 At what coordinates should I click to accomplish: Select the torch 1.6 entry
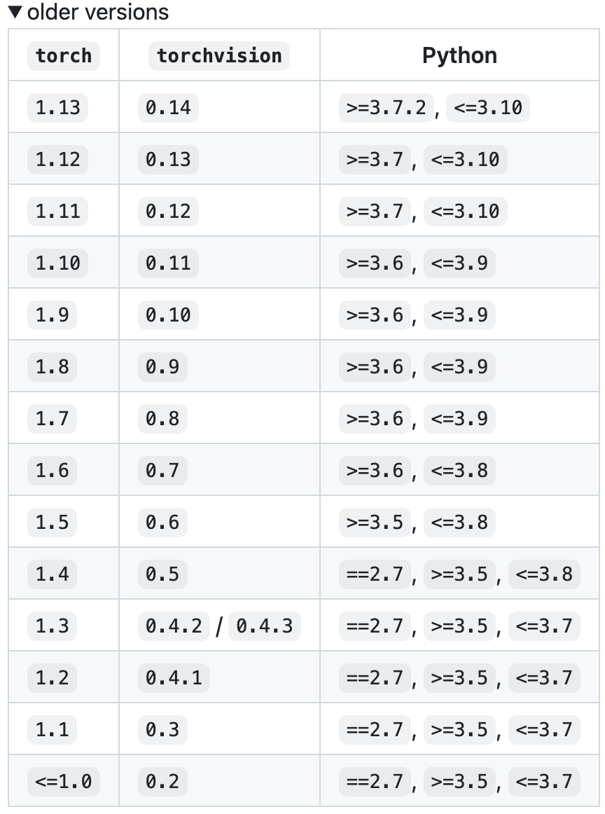click(x=52, y=470)
